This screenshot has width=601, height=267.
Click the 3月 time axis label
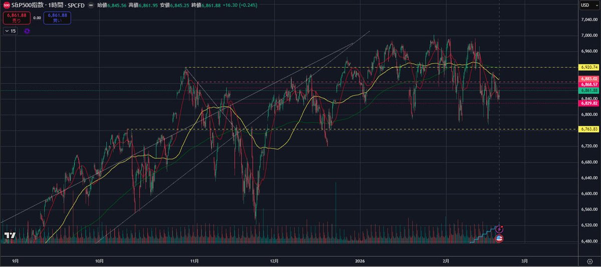pos(523,261)
